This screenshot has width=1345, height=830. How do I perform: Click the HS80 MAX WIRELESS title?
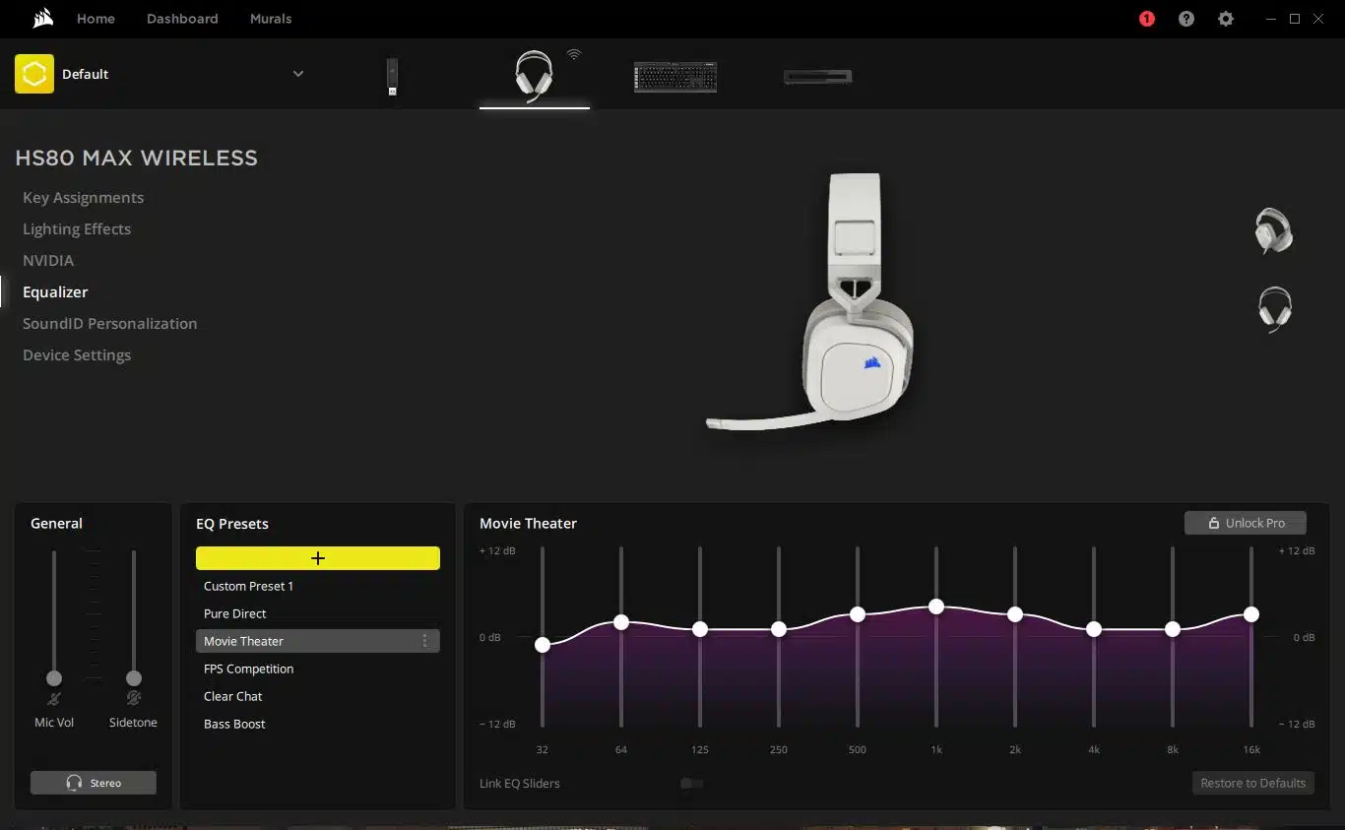137,159
